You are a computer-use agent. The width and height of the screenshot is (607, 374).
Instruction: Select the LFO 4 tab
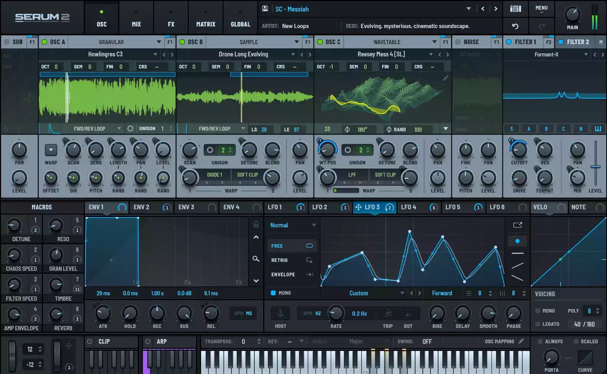tap(418, 207)
